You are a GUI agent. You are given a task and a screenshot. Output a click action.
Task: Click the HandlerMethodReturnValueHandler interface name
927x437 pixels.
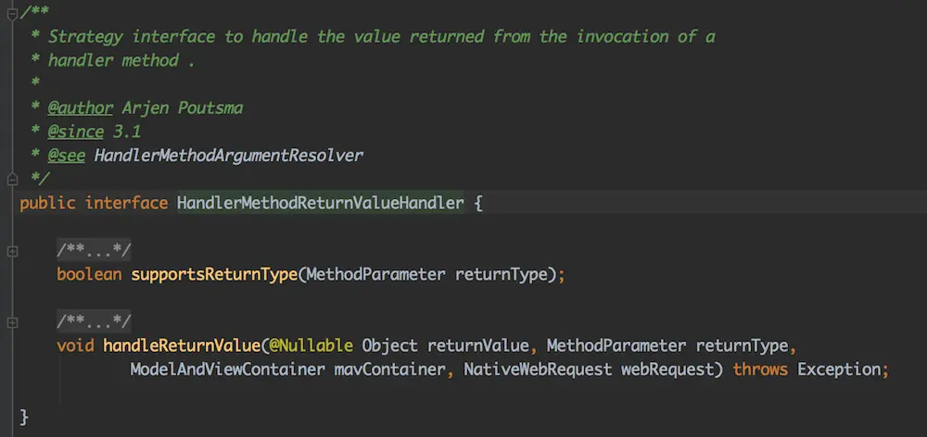tap(320, 203)
